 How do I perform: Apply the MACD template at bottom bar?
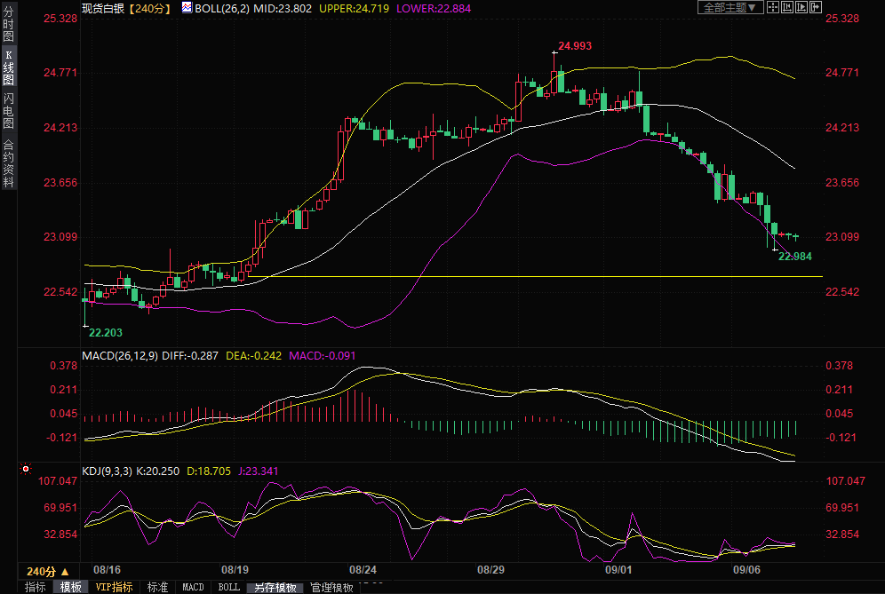click(193, 587)
